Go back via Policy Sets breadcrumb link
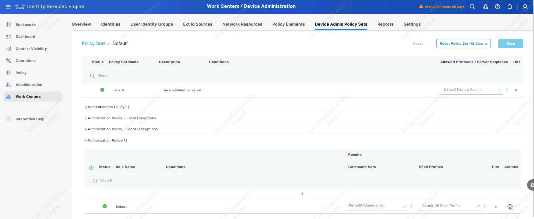Viewport: 534px width, 219px height. [93, 43]
